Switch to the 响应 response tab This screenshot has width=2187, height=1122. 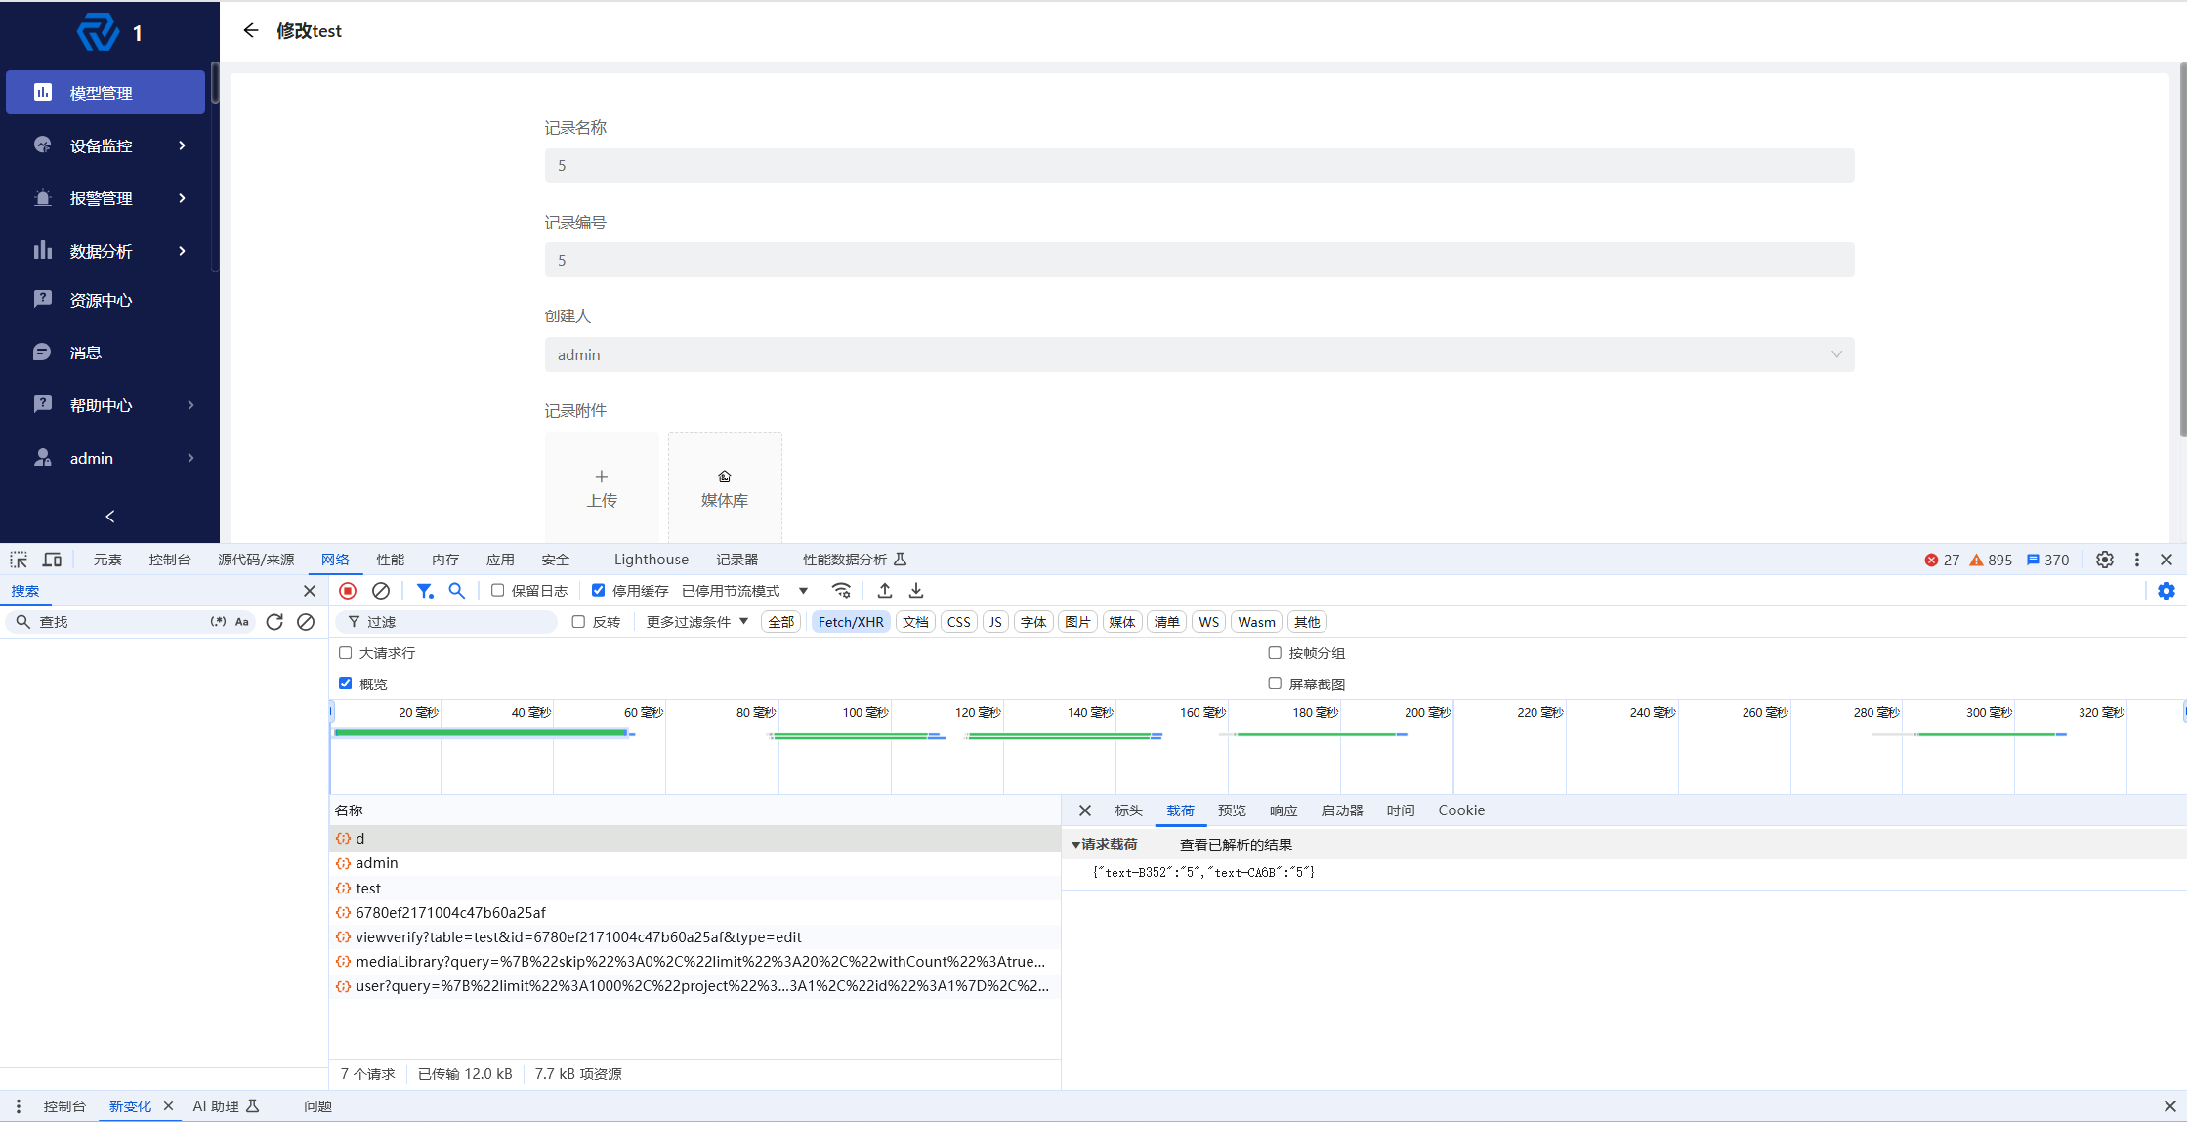pyautogui.click(x=1283, y=810)
